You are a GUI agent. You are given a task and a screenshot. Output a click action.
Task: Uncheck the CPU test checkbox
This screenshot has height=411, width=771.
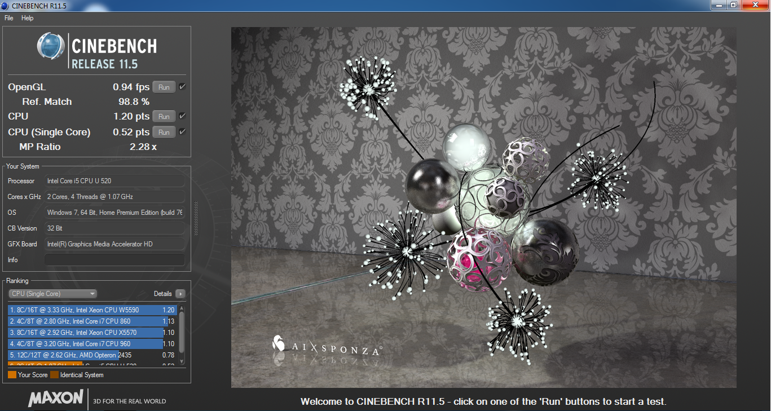click(182, 116)
